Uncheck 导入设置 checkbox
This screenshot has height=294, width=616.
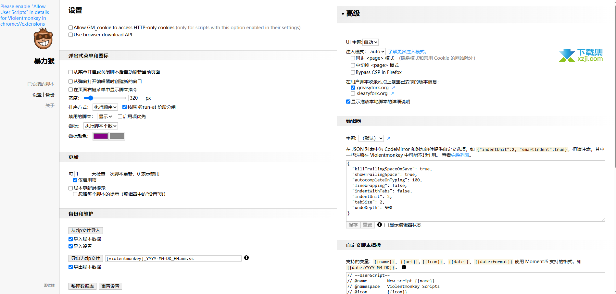[70, 246]
